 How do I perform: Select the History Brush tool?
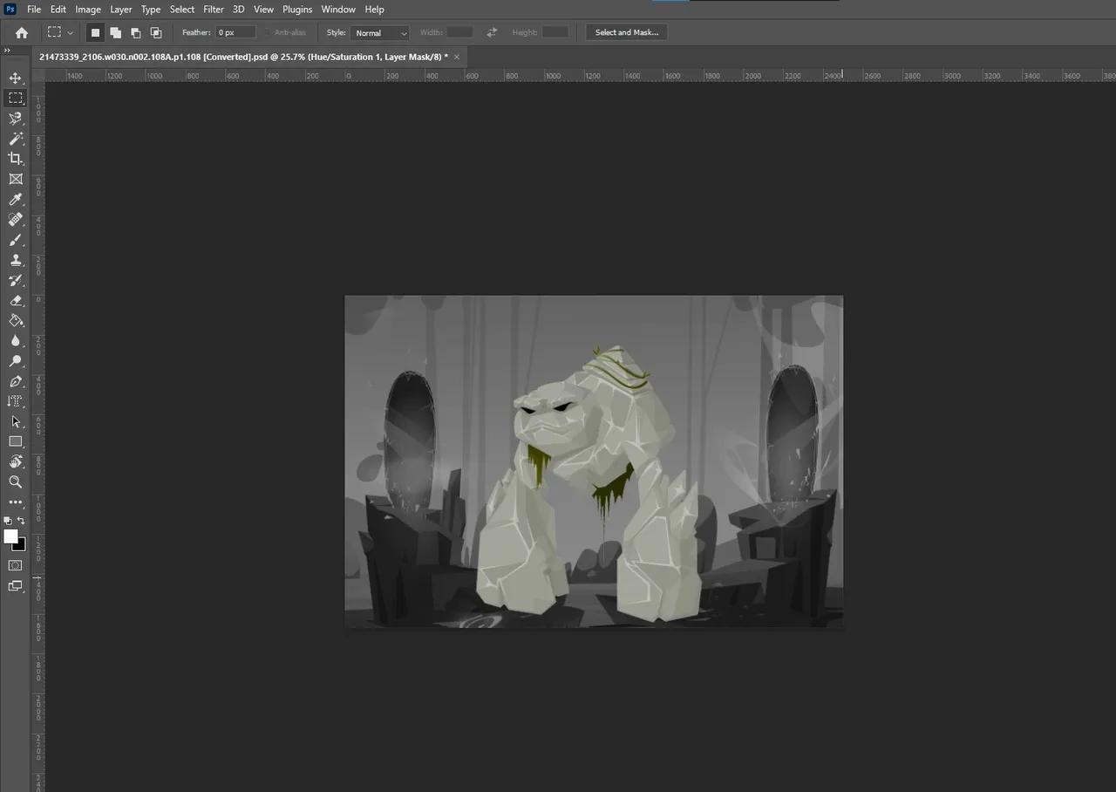point(16,280)
